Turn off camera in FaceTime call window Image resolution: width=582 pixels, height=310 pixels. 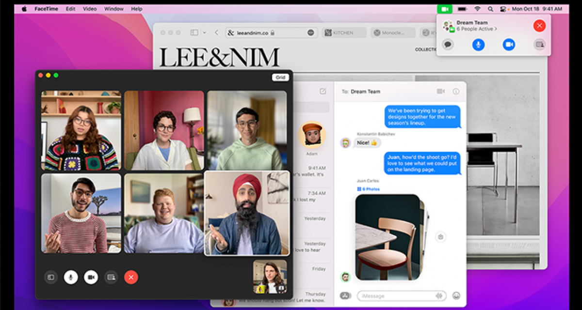[x=91, y=277]
